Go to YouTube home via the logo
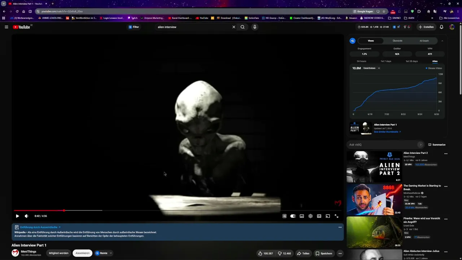 point(22,27)
